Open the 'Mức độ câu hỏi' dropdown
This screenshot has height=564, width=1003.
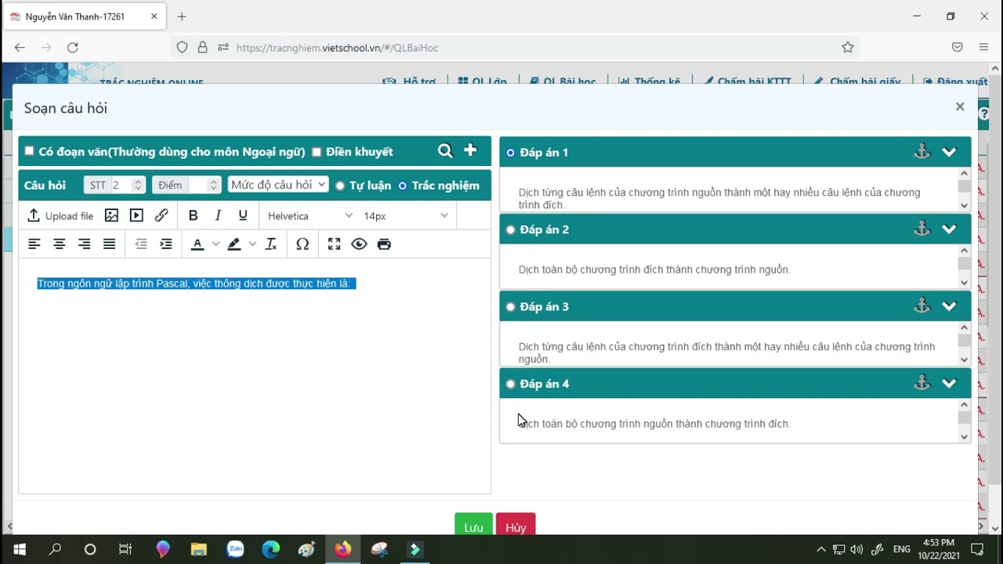click(x=278, y=185)
